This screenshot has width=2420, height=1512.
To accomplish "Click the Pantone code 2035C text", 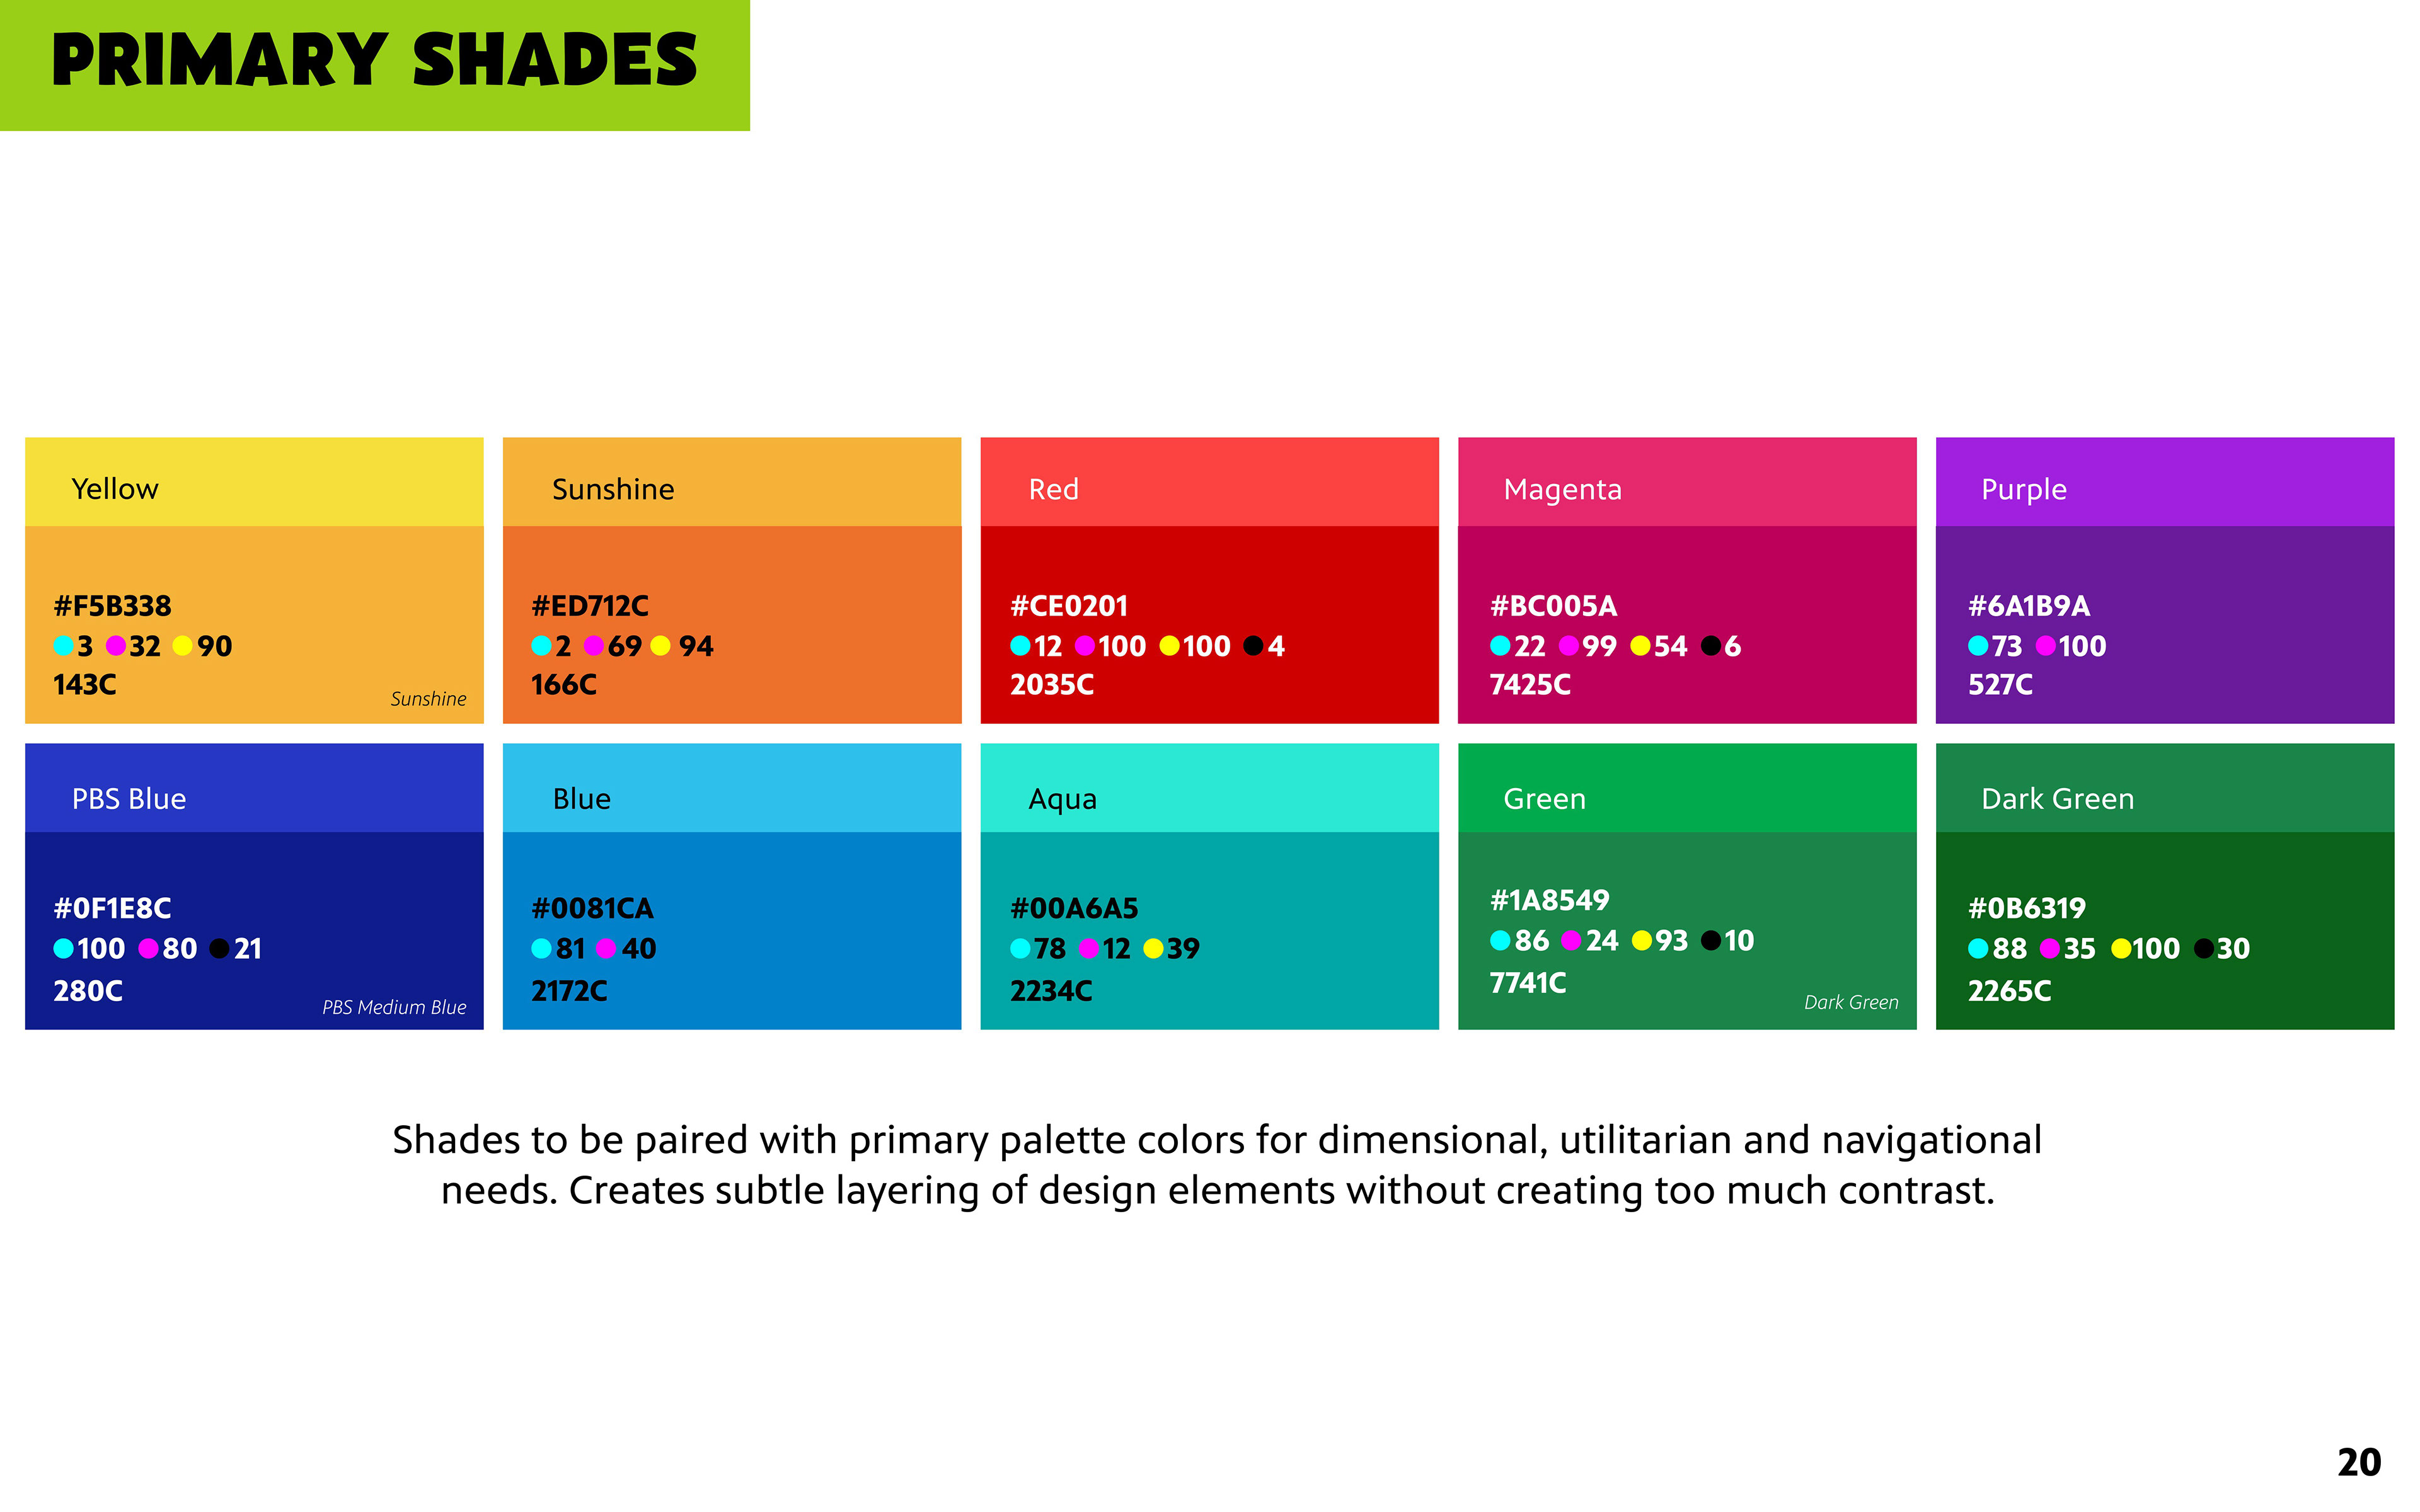I will pos(1051,685).
